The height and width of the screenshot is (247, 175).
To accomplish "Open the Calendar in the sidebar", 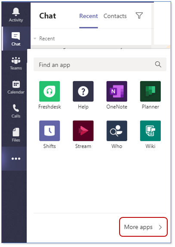I will (16, 87).
